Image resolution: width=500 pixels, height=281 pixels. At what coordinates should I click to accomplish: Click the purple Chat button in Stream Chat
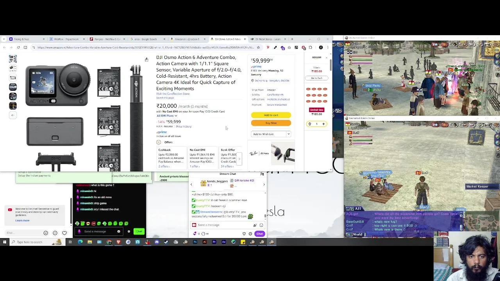pos(259,234)
